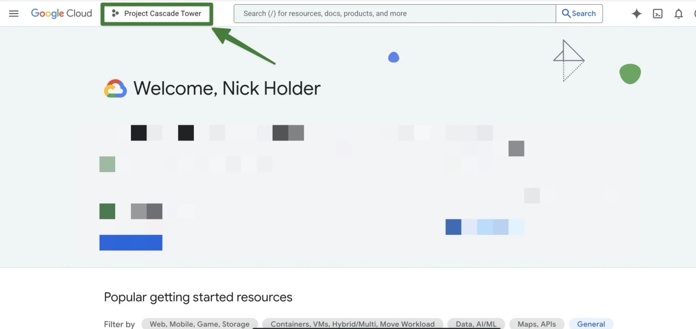Image resolution: width=696 pixels, height=329 pixels.
Task: Open the hamburger navigation menu
Action: [13, 13]
